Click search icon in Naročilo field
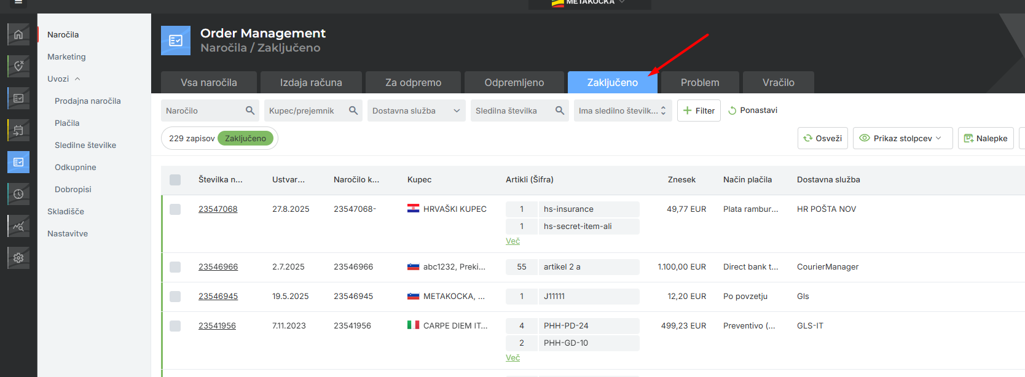This screenshot has width=1025, height=377. [250, 111]
